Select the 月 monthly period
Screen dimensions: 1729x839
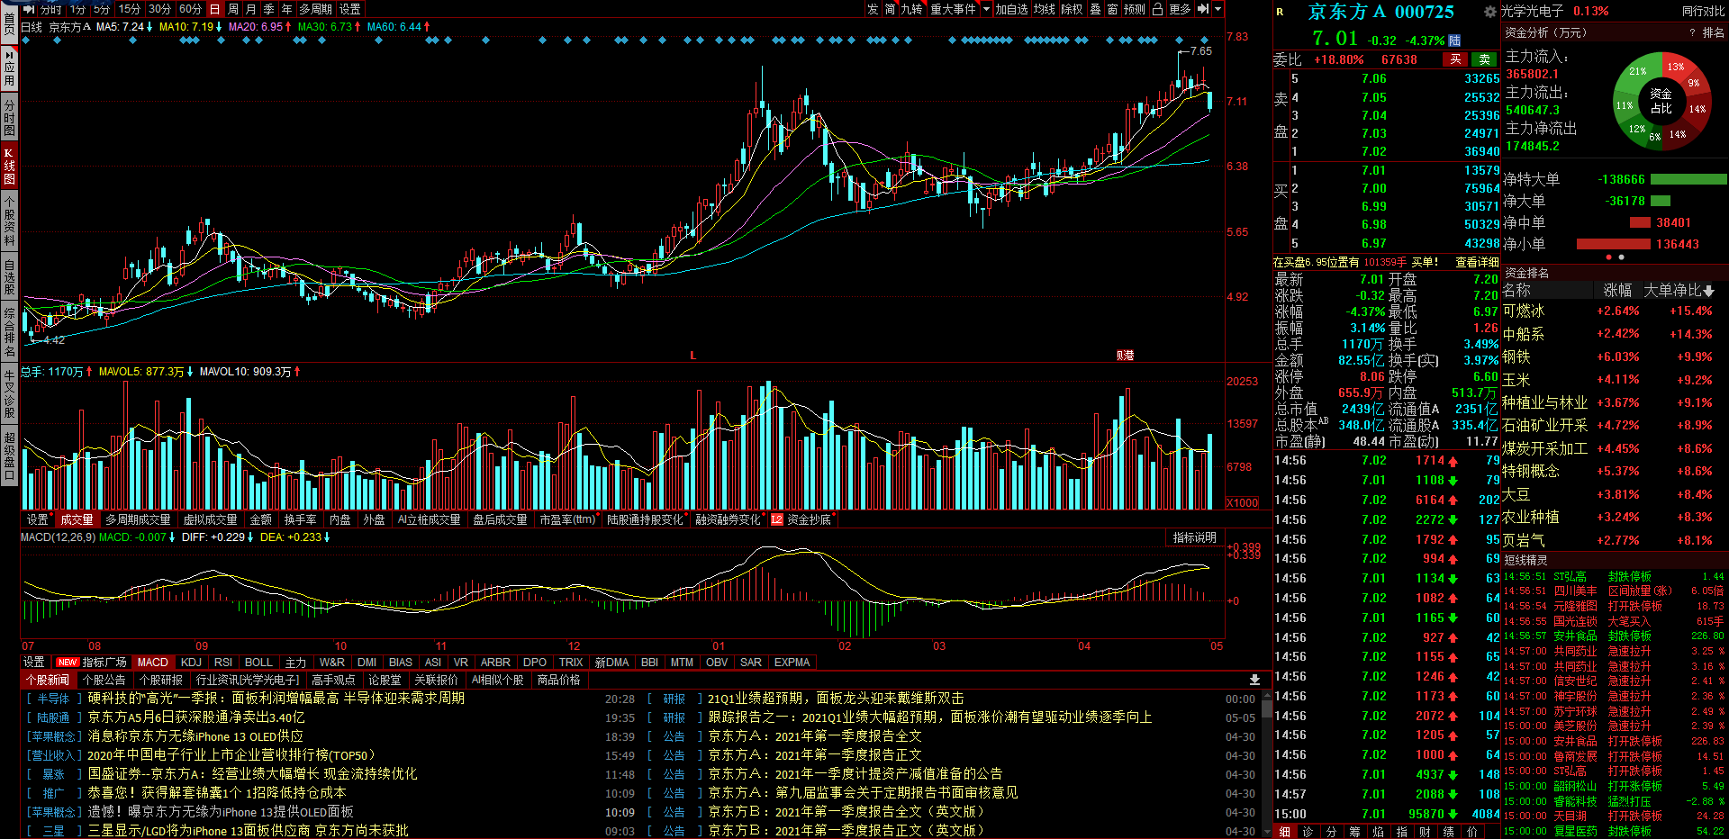pyautogui.click(x=250, y=9)
